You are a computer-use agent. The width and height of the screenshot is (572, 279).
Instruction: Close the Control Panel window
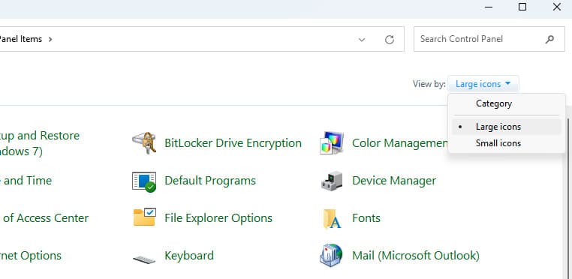coord(557,7)
